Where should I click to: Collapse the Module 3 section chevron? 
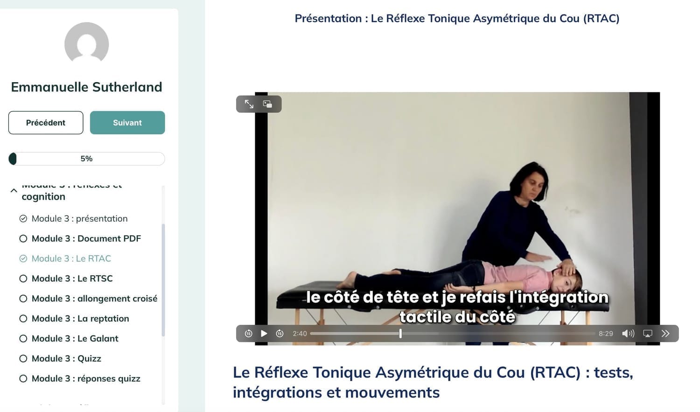coord(14,190)
